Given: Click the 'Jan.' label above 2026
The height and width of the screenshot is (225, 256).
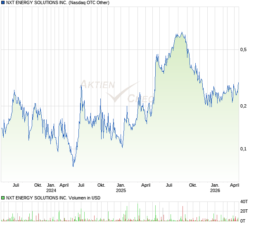Looking at the screenshot, I should click(215, 185).
